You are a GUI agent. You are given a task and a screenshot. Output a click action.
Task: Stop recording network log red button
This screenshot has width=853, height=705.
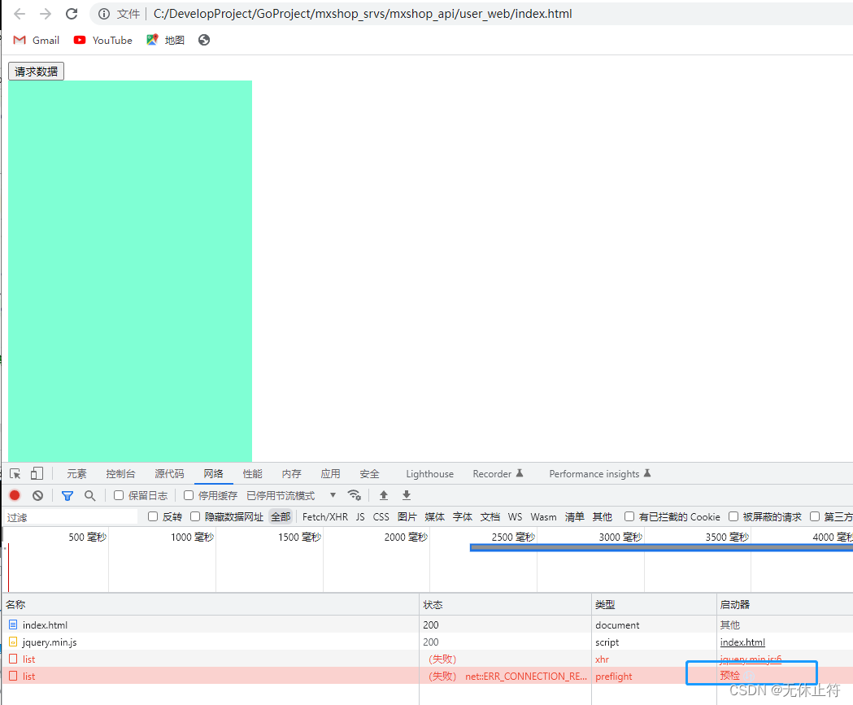click(x=15, y=495)
